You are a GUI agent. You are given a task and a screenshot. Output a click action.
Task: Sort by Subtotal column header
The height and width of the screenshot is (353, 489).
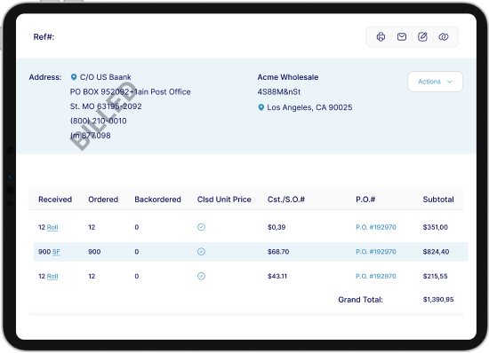coord(438,200)
